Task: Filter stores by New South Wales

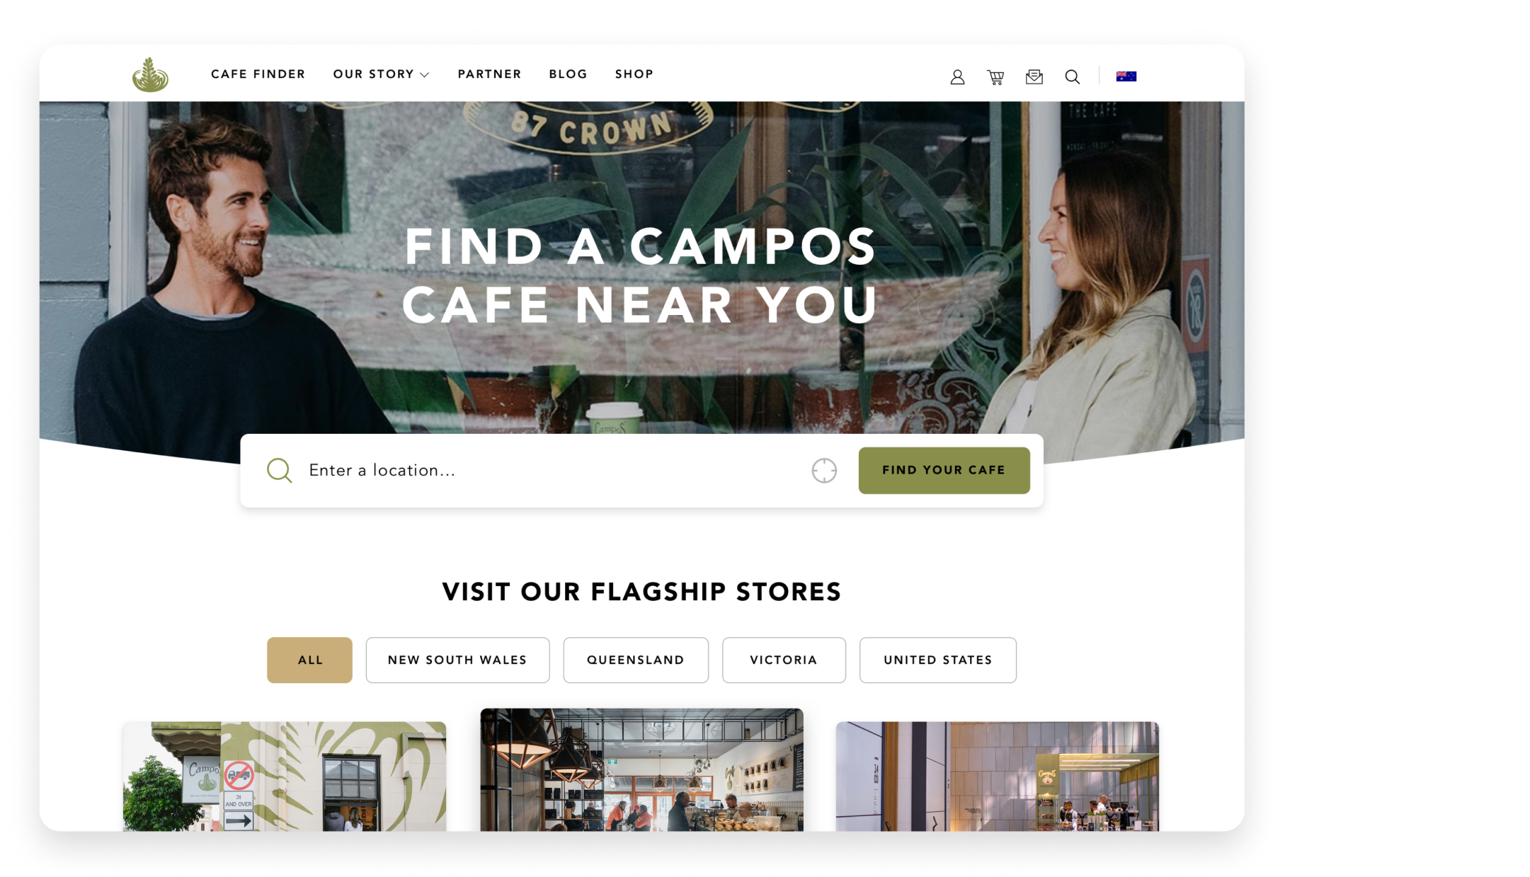Action: coord(457,660)
